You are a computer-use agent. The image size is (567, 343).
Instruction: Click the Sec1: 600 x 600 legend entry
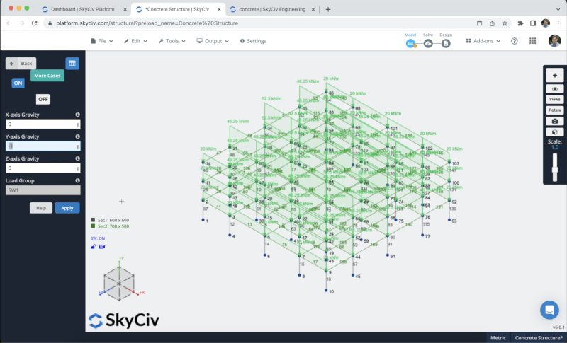pos(110,220)
